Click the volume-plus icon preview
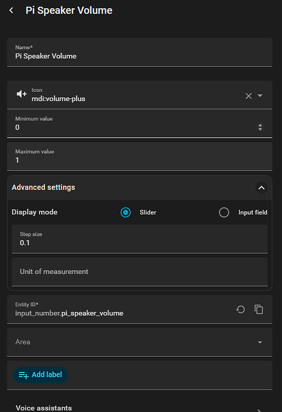This screenshot has height=412, width=282. [x=21, y=94]
